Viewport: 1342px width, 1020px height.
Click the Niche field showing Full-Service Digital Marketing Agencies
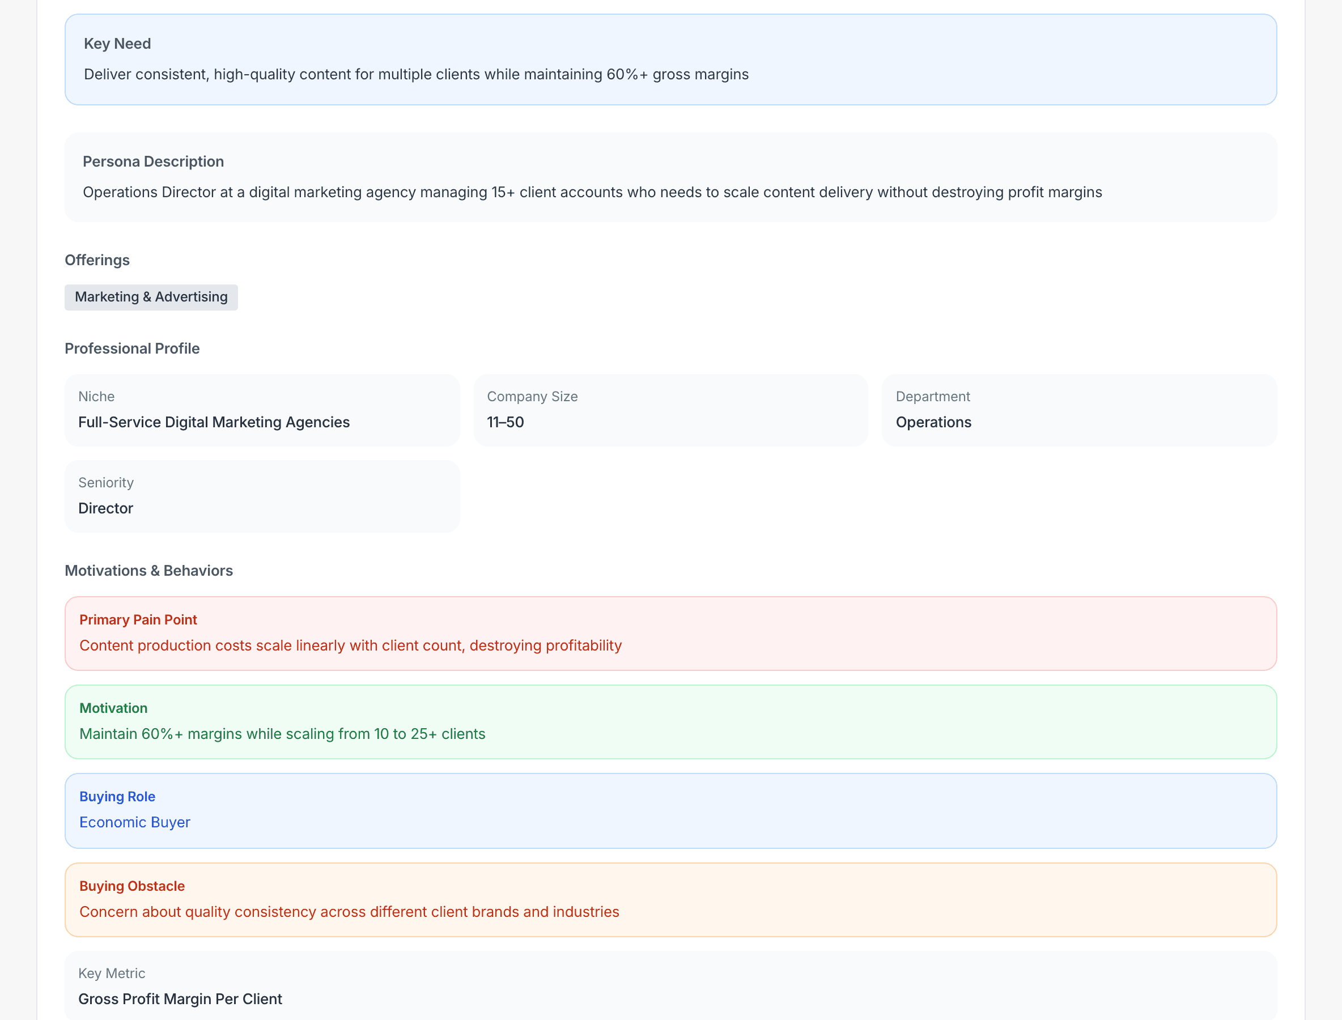point(262,410)
